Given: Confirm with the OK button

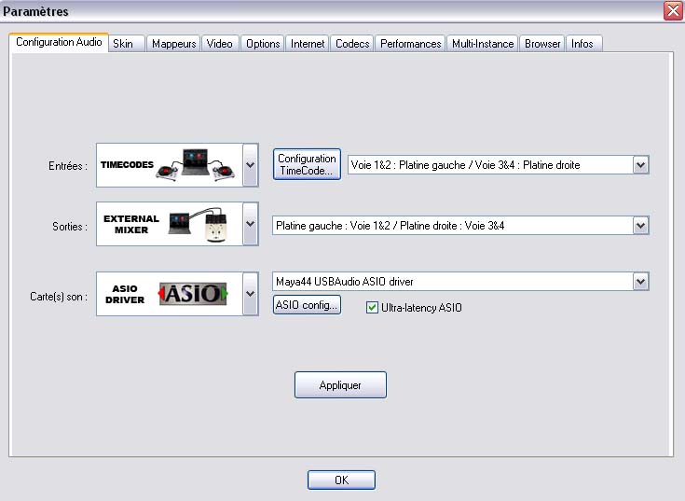Looking at the screenshot, I should (x=341, y=480).
